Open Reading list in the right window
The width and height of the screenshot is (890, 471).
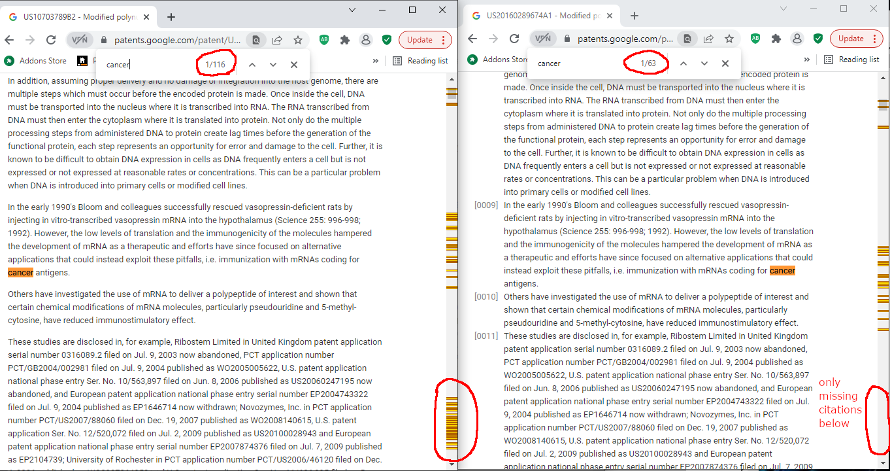pyautogui.click(x=853, y=60)
